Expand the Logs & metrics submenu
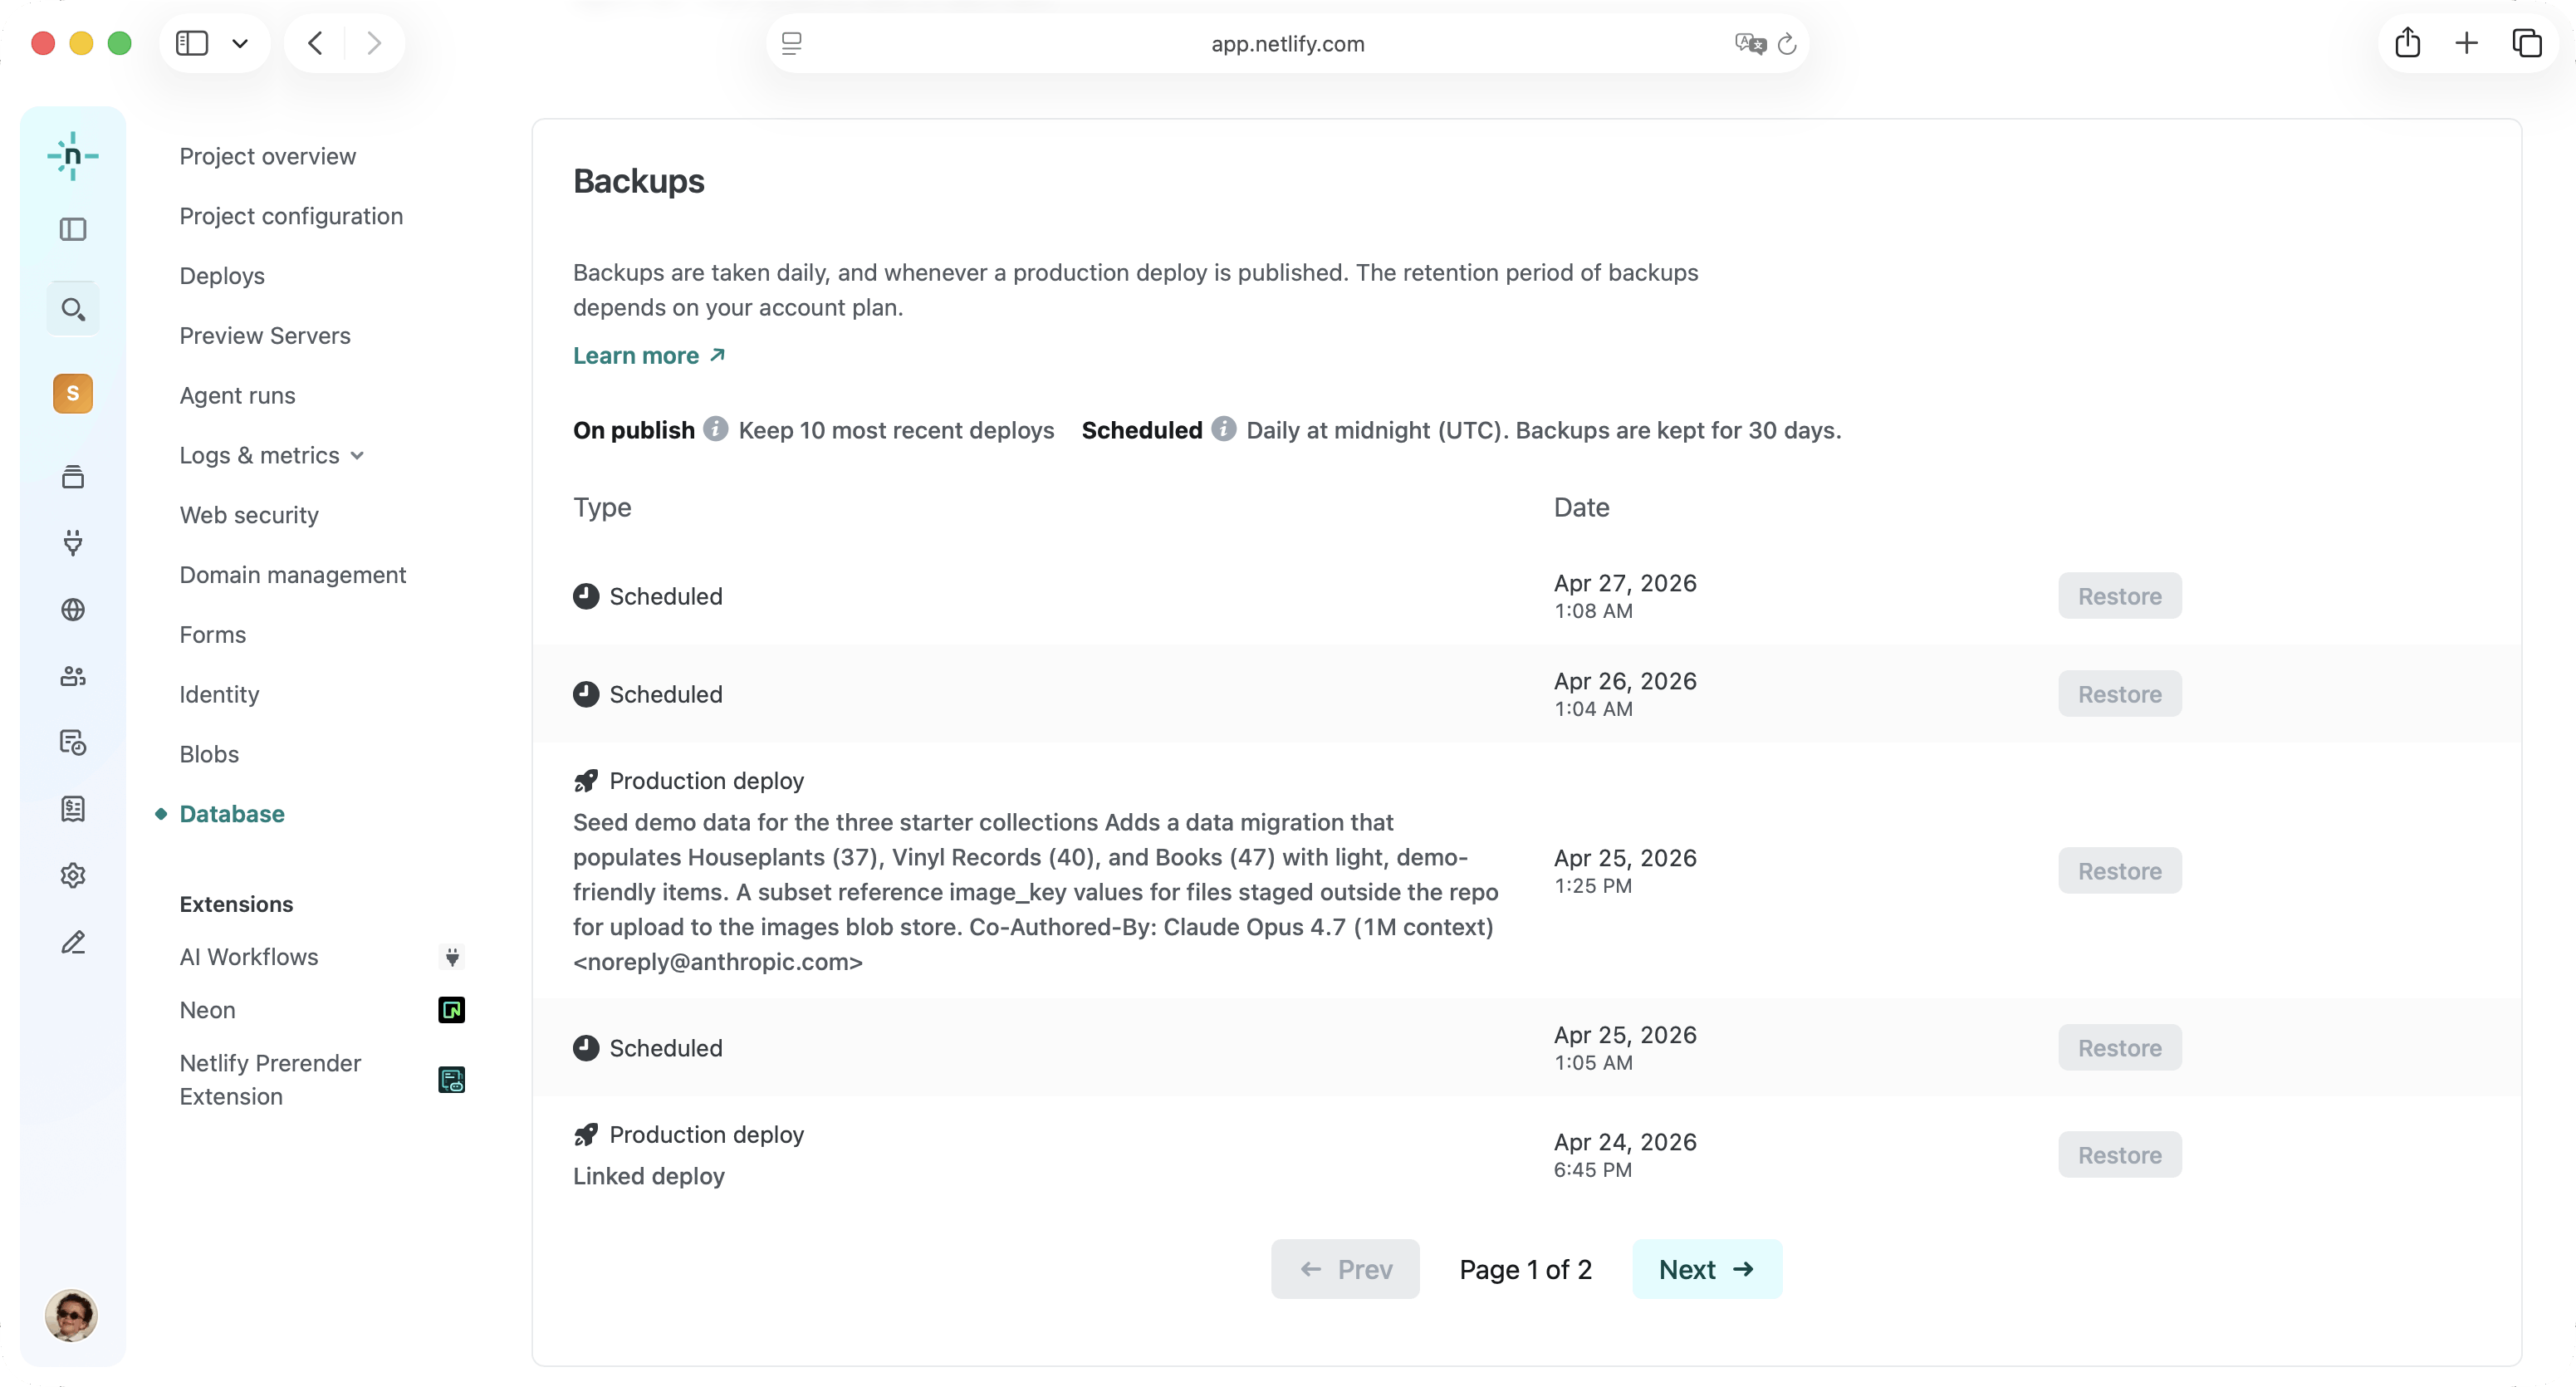 (271, 455)
